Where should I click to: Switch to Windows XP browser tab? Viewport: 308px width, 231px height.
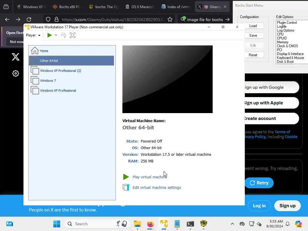(x=31, y=7)
